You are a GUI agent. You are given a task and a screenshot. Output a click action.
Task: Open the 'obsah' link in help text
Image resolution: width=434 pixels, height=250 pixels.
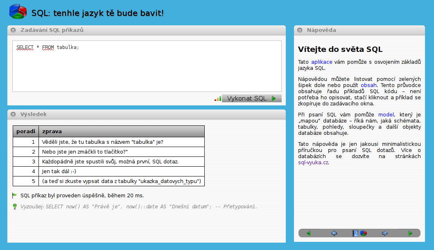point(368,85)
